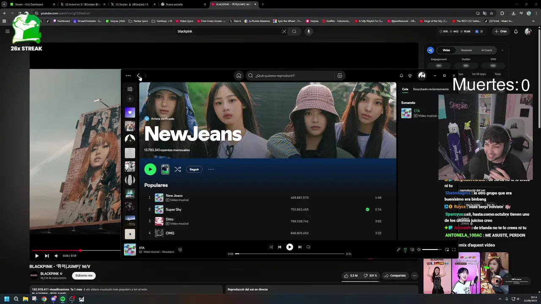Image resolution: width=541 pixels, height=304 pixels.
Task: Enter Spotify fullscreen mode
Action: tap(454, 250)
